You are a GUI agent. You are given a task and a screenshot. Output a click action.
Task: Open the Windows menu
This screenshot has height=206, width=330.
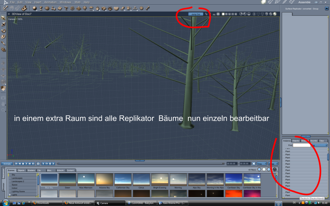click(65, 2)
